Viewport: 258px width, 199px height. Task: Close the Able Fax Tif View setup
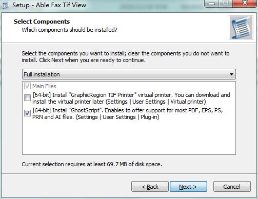click(x=245, y=4)
